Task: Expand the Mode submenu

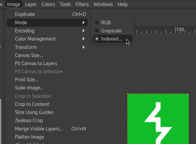Action: point(47,22)
